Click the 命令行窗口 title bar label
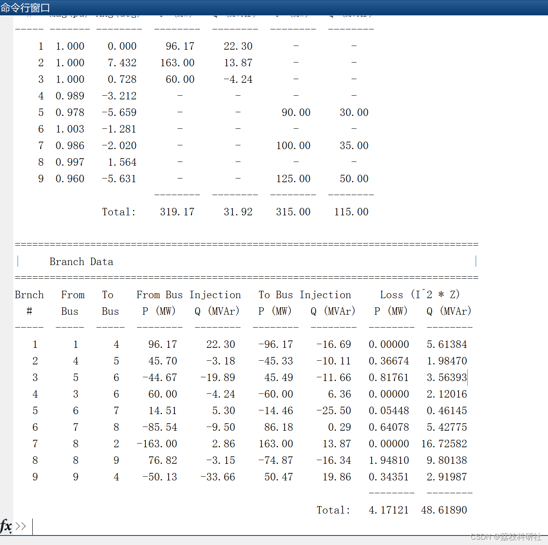 pyautogui.click(x=25, y=7)
